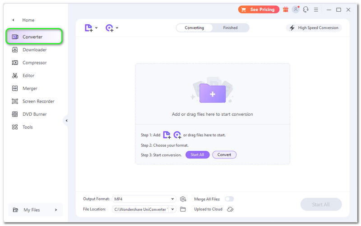361x226 pixels.
Task: Collapse the left sidebar panel arrow
Action: (66, 121)
